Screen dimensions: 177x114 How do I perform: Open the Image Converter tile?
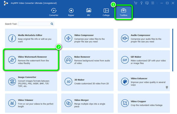[x=31, y=81]
